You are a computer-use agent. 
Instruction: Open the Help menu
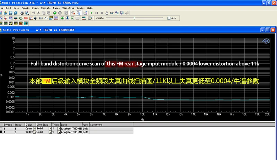[90, 8]
